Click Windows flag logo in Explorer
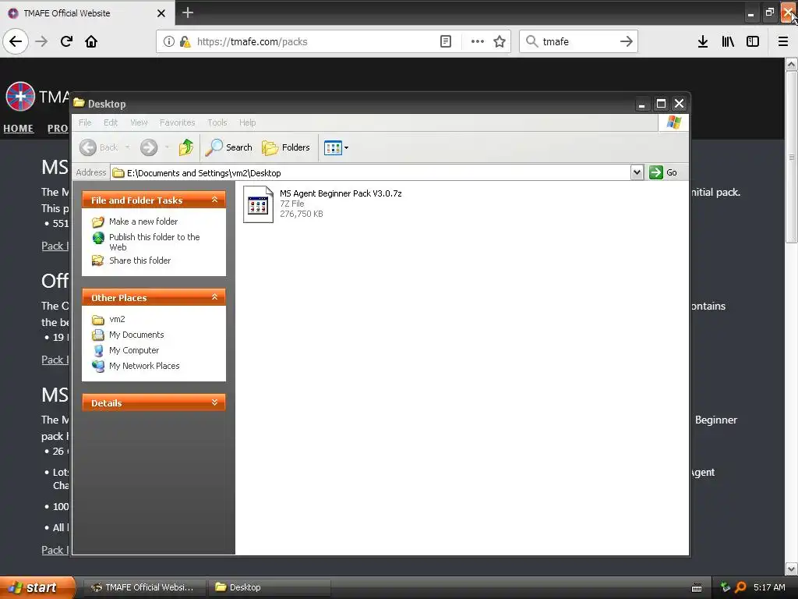Screen dimensions: 798x599 pyautogui.click(x=674, y=122)
